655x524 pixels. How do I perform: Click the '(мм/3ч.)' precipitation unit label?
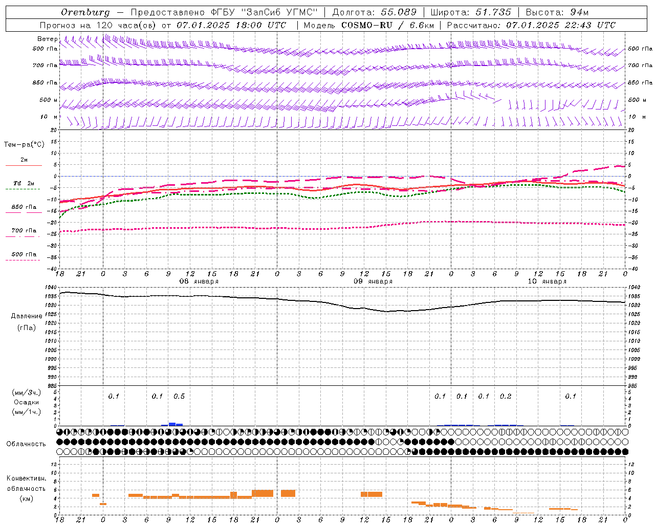(x=27, y=392)
